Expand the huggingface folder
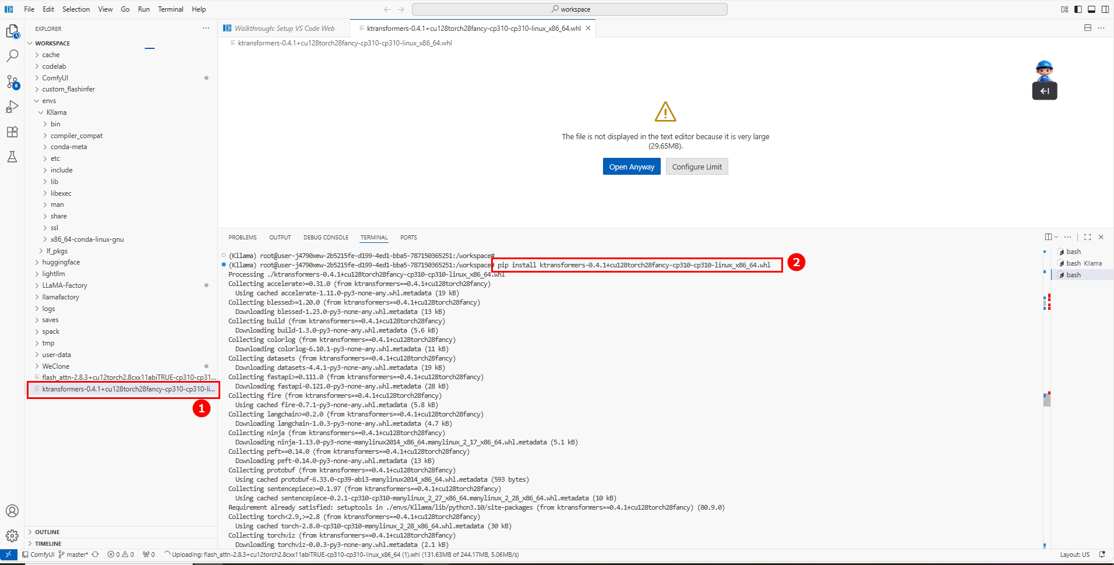The image size is (1114, 565). (61, 262)
